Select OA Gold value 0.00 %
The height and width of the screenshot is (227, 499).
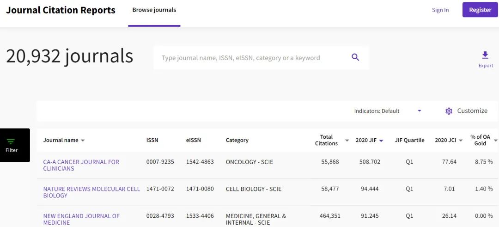pos(484,216)
